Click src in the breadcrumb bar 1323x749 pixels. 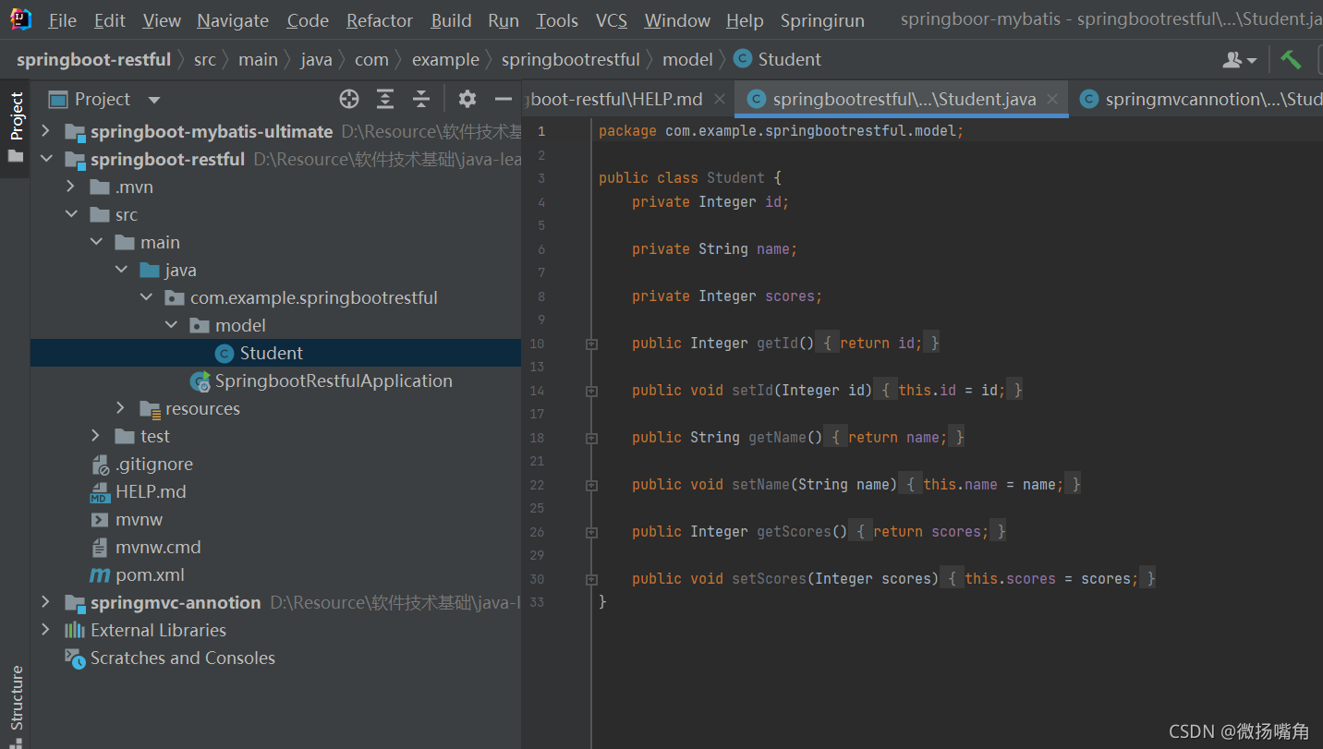pos(205,59)
